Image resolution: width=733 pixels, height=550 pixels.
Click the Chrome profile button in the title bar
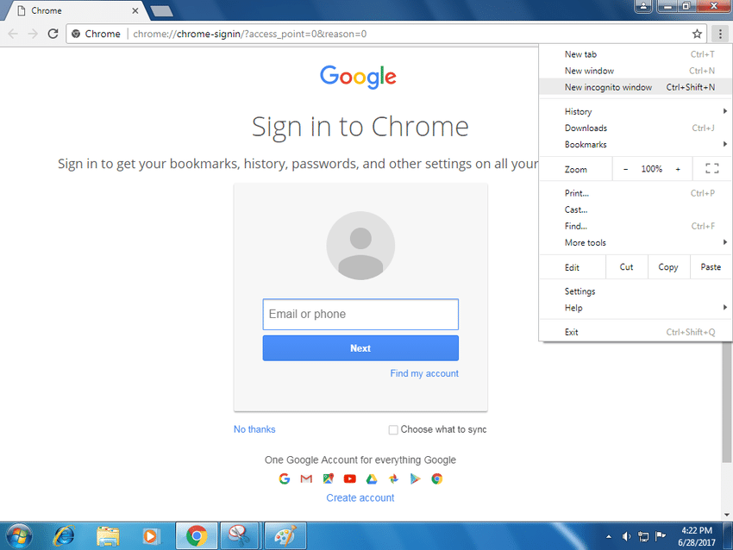tap(643, 6)
